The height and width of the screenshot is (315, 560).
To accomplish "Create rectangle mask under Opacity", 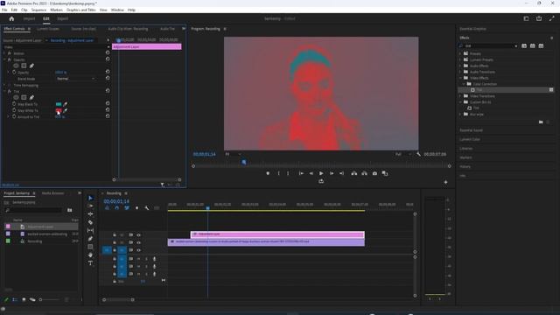I will pos(24,66).
